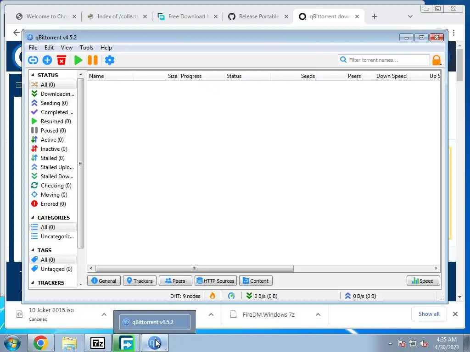Sort by Down Speed column header

pyautogui.click(x=385, y=76)
